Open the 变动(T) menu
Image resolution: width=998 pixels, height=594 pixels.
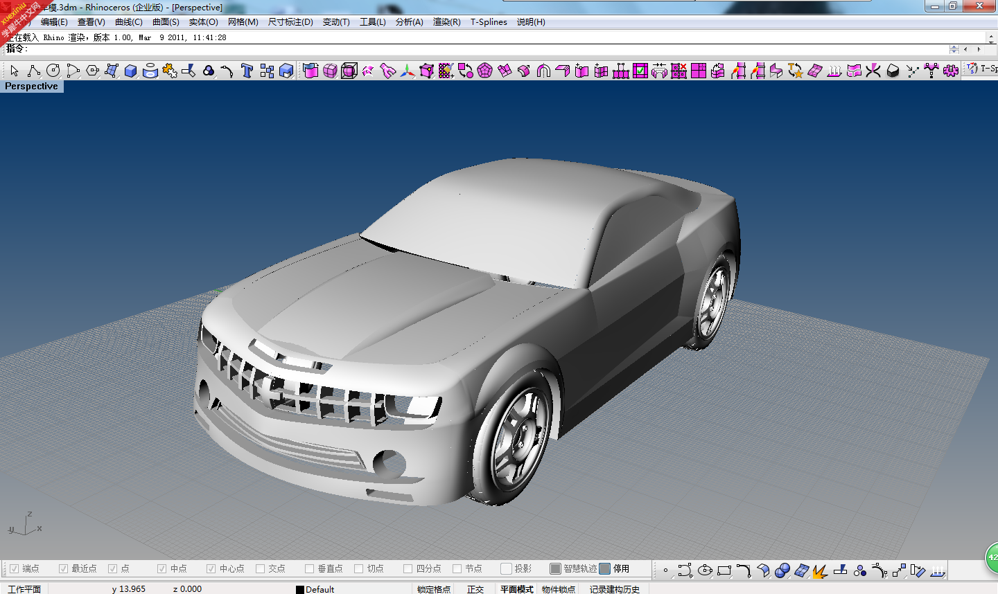[336, 22]
